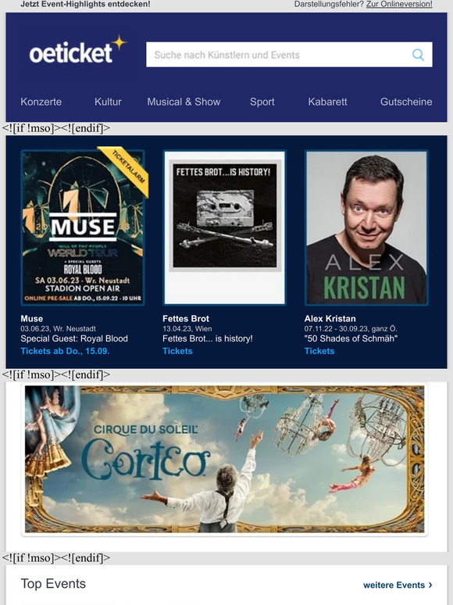The image size is (453, 605).
Task: Focus the Künstler und Events search field
Action: coord(289,55)
